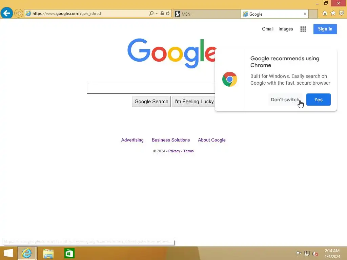Open the Privacy link
Viewport: 347px width, 260px height.
coord(174,151)
